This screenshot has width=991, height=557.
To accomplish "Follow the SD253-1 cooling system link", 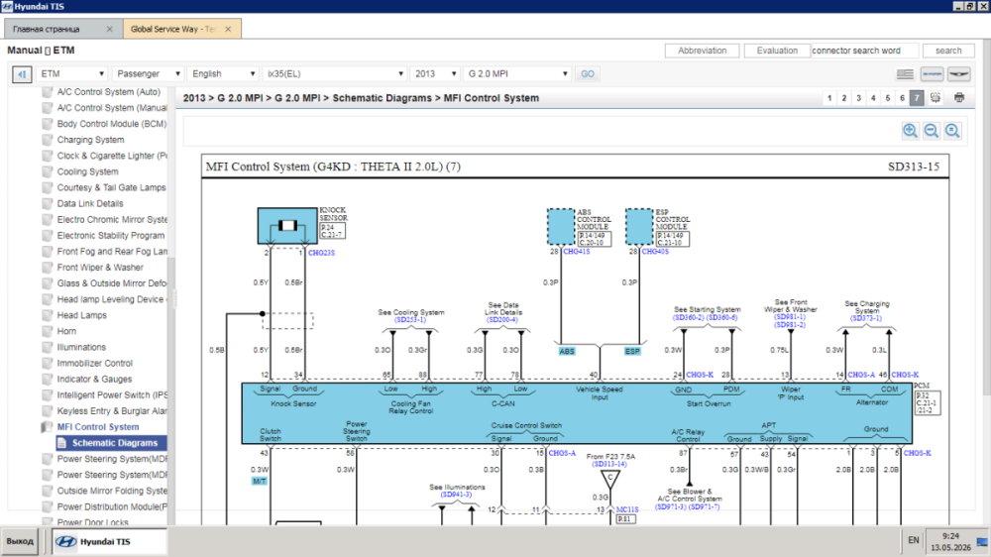I will (410, 320).
